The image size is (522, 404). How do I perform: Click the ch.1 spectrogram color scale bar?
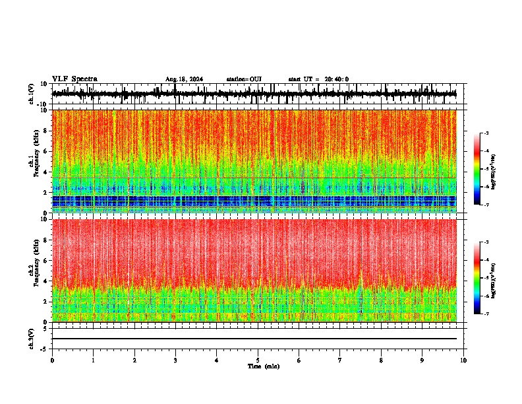(x=477, y=169)
